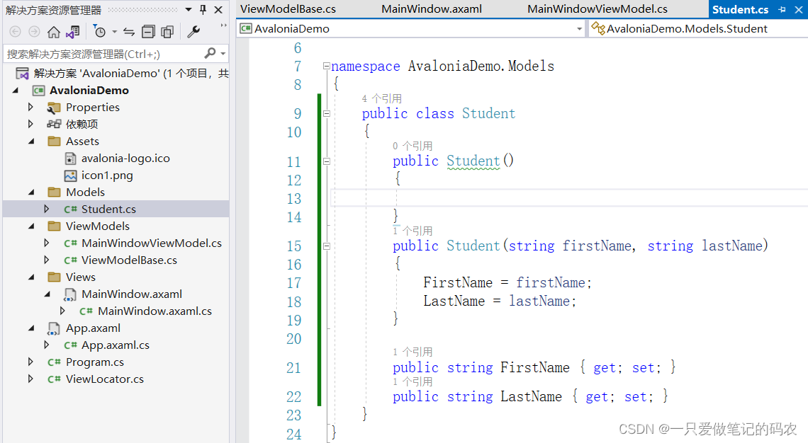This screenshot has width=808, height=443.
Task: Click the pending changes filter clock icon
Action: pos(100,32)
